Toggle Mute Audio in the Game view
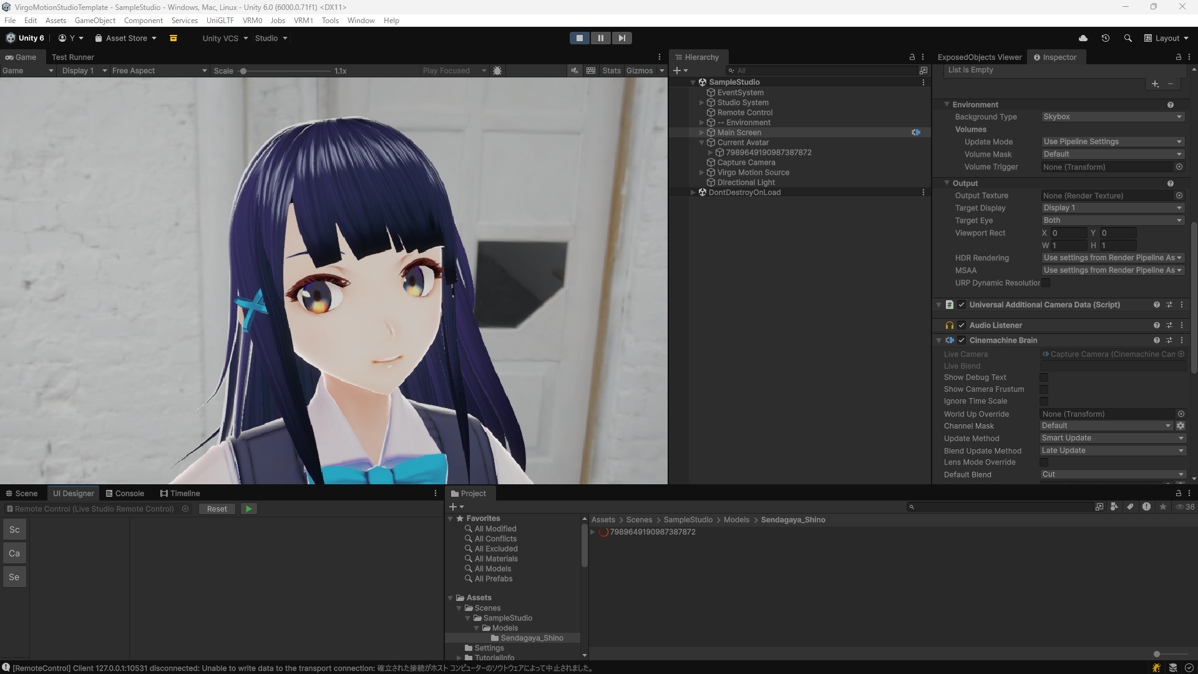The width and height of the screenshot is (1198, 674). pos(575,71)
